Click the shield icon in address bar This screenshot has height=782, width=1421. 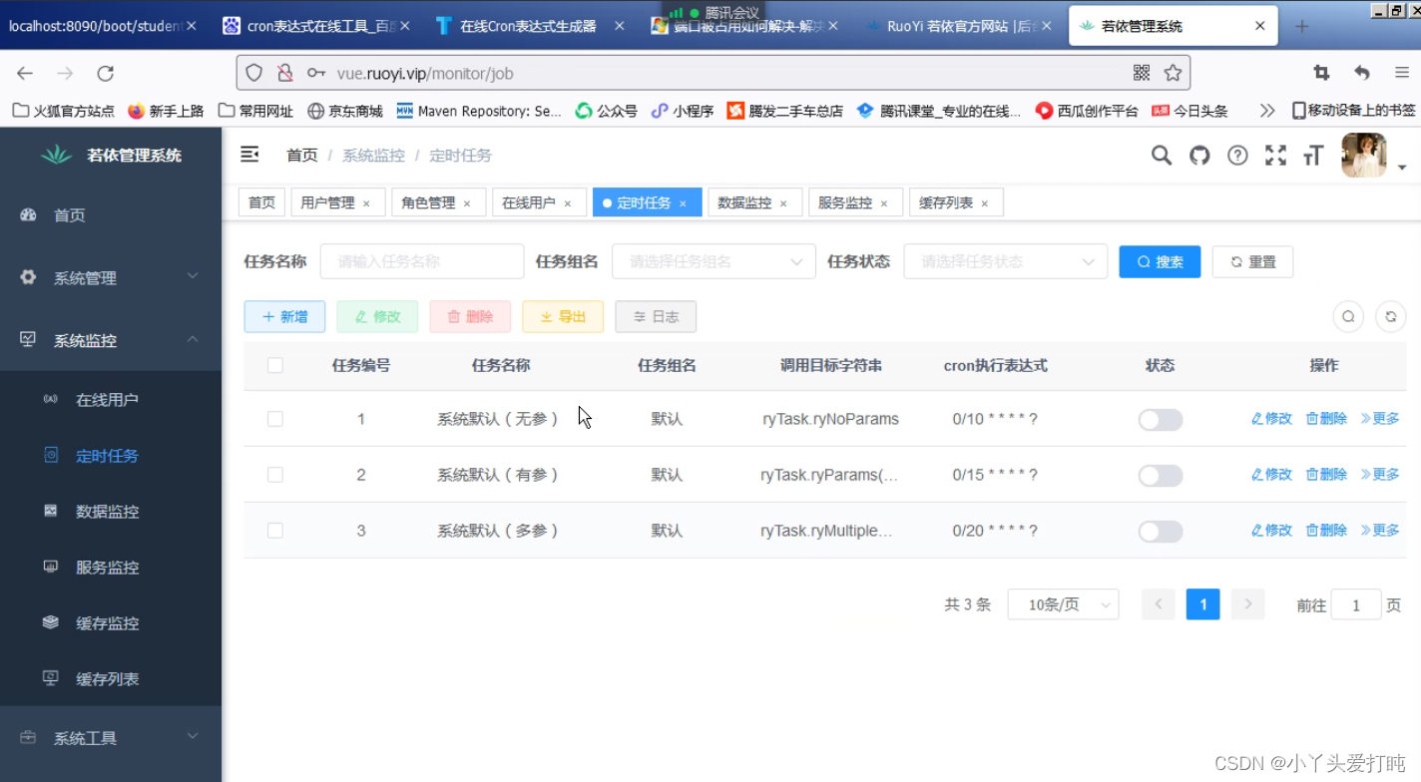[x=254, y=73]
